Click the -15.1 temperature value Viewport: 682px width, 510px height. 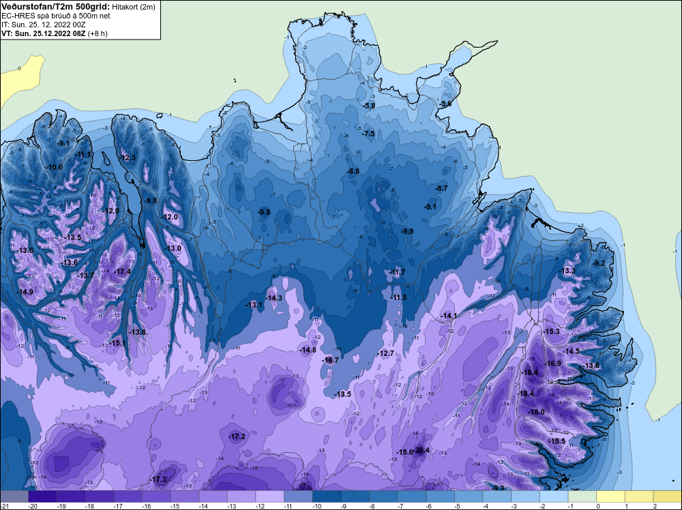click(x=117, y=343)
